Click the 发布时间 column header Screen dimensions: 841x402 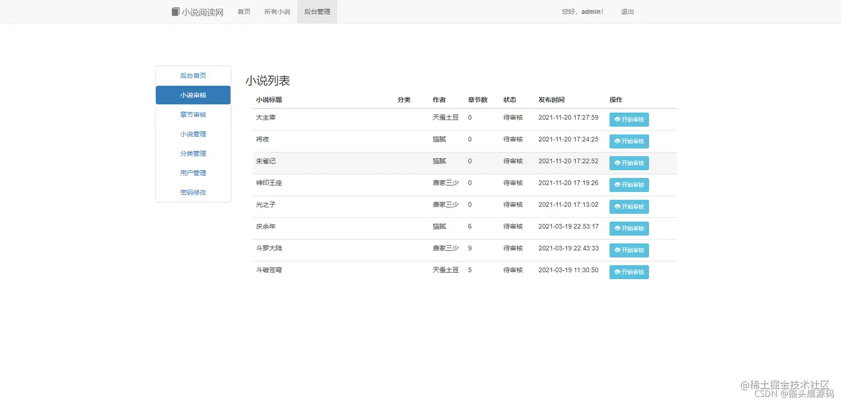click(551, 100)
